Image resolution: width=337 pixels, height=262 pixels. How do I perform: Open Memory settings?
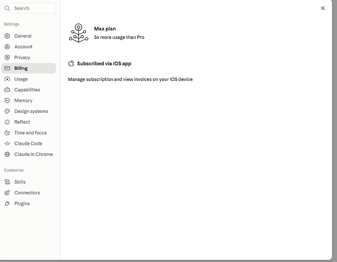click(28, 100)
